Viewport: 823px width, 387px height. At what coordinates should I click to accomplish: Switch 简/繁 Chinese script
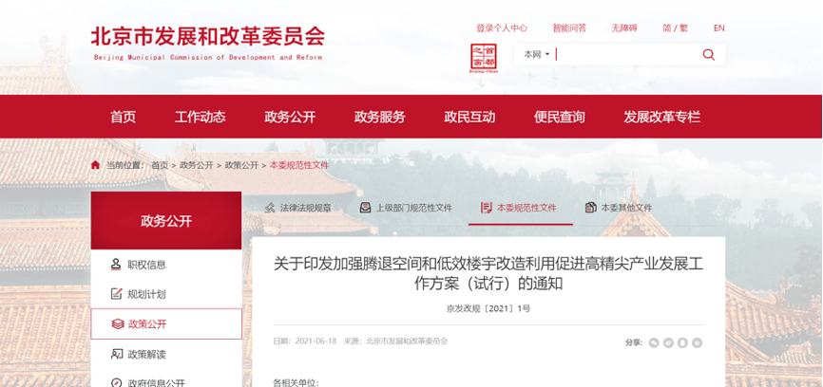675,28
